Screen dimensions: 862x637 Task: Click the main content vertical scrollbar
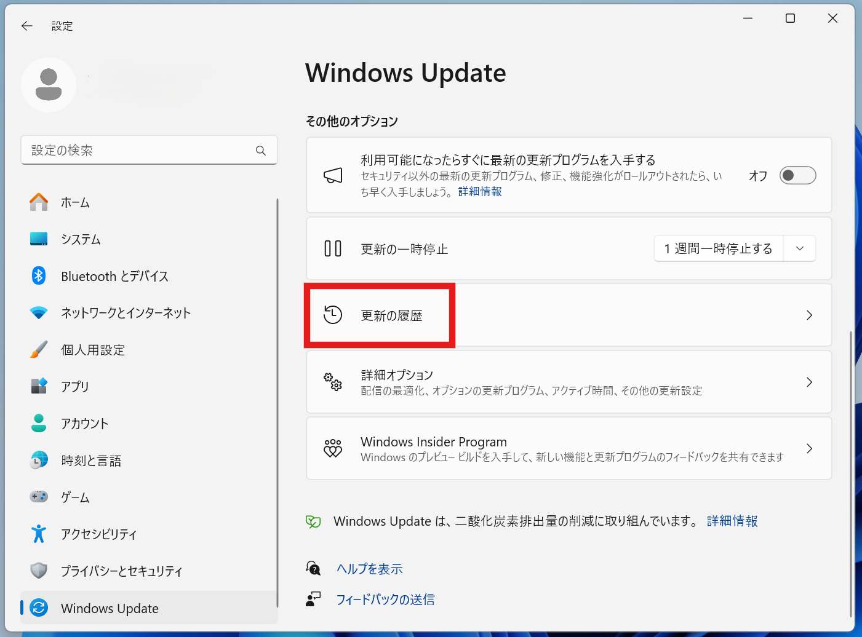[x=852, y=473]
